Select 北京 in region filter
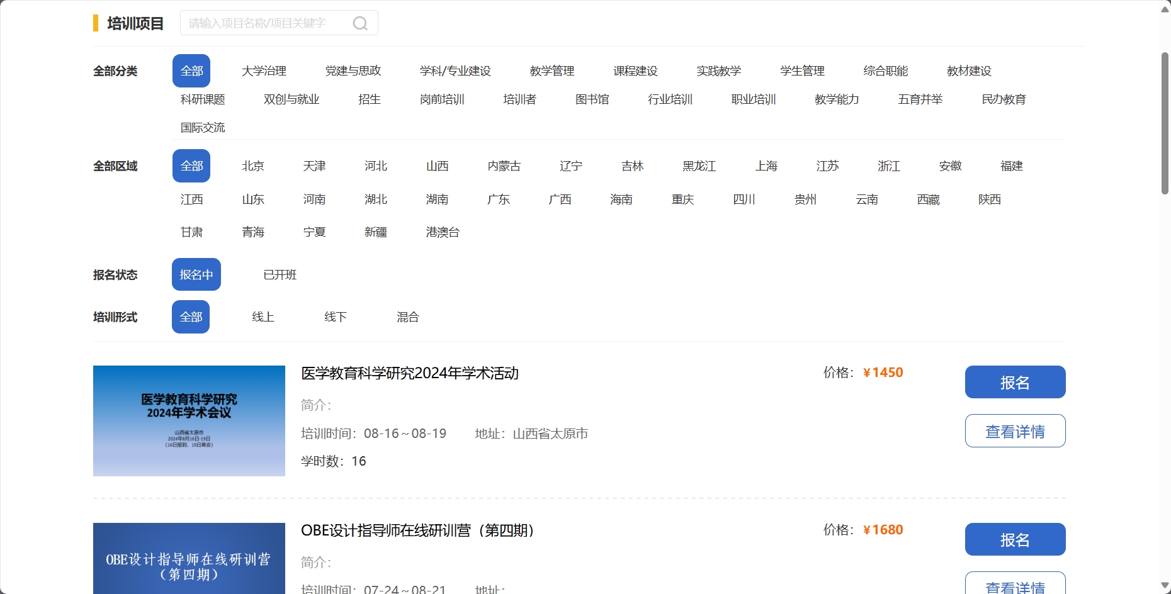The height and width of the screenshot is (594, 1171). pos(253,166)
